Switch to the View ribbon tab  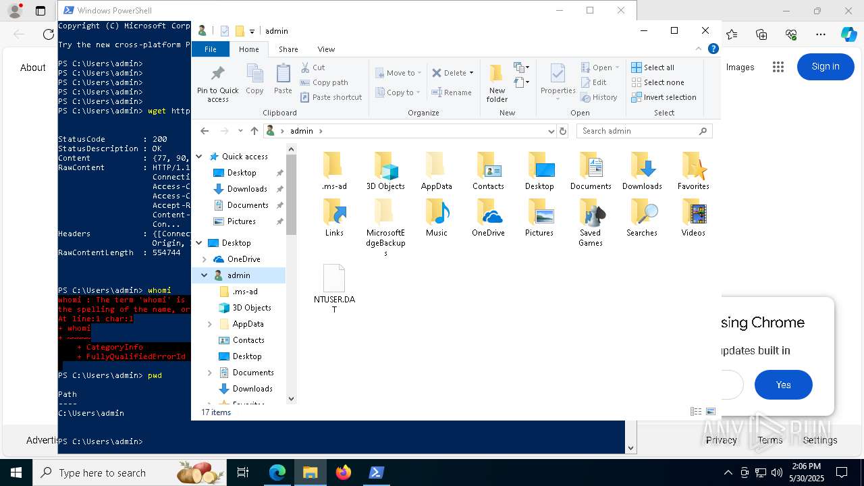click(x=326, y=49)
